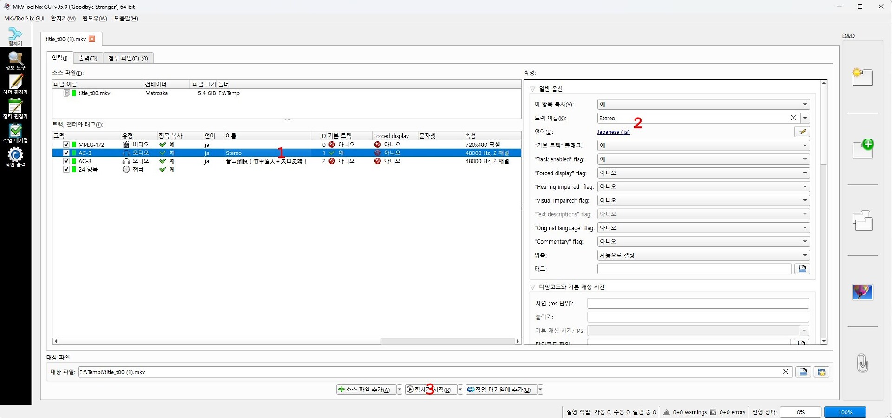The width and height of the screenshot is (892, 418).
Task: Open the 챕터 편집기 chapter editor
Action: click(x=15, y=109)
